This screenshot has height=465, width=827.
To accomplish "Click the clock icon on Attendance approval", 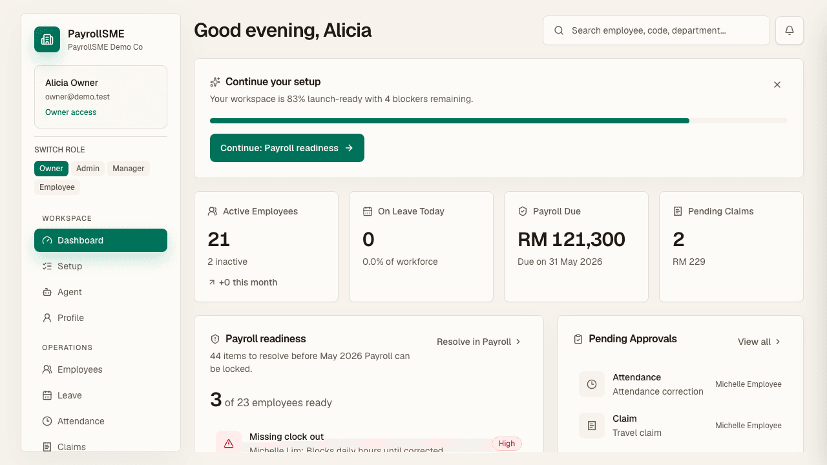I will tap(592, 384).
